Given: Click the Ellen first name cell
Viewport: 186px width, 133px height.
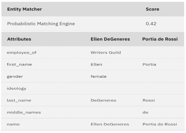Looking at the screenshot, I should click(96, 64).
